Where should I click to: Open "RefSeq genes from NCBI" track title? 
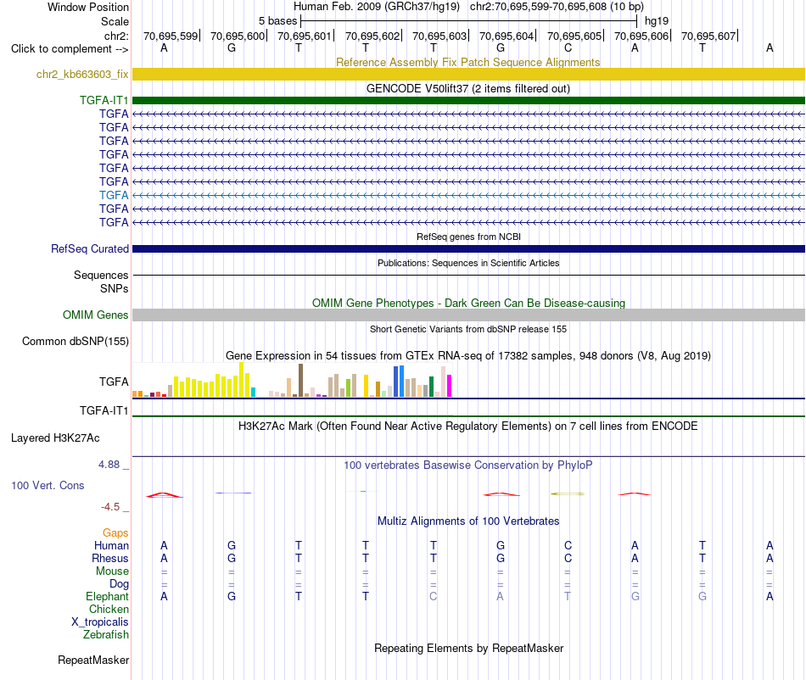pyautogui.click(x=468, y=237)
